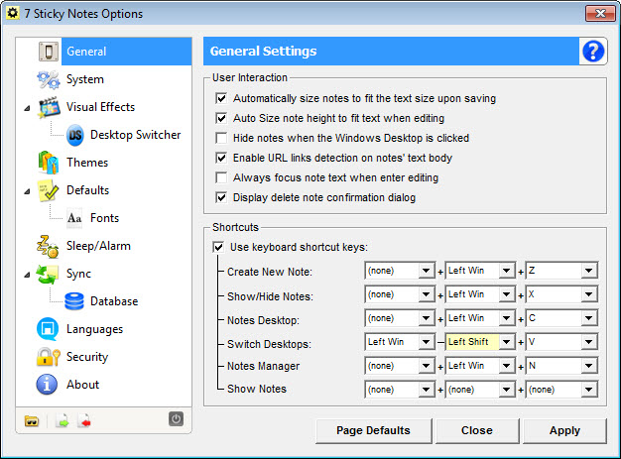The height and width of the screenshot is (459, 621).
Task: Open Show Notes last (none) key dropdown
Action: click(588, 390)
